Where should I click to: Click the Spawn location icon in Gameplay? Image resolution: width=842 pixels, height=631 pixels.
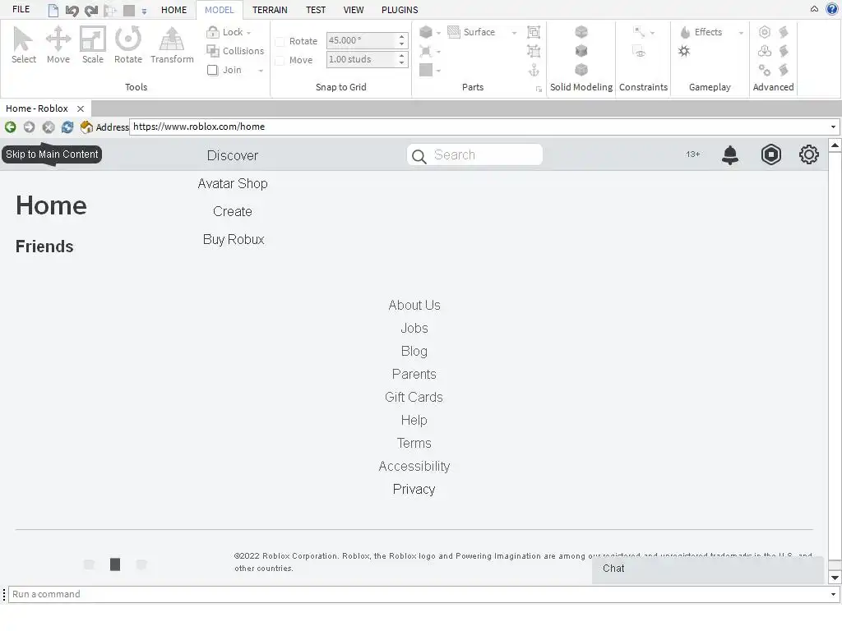point(684,51)
